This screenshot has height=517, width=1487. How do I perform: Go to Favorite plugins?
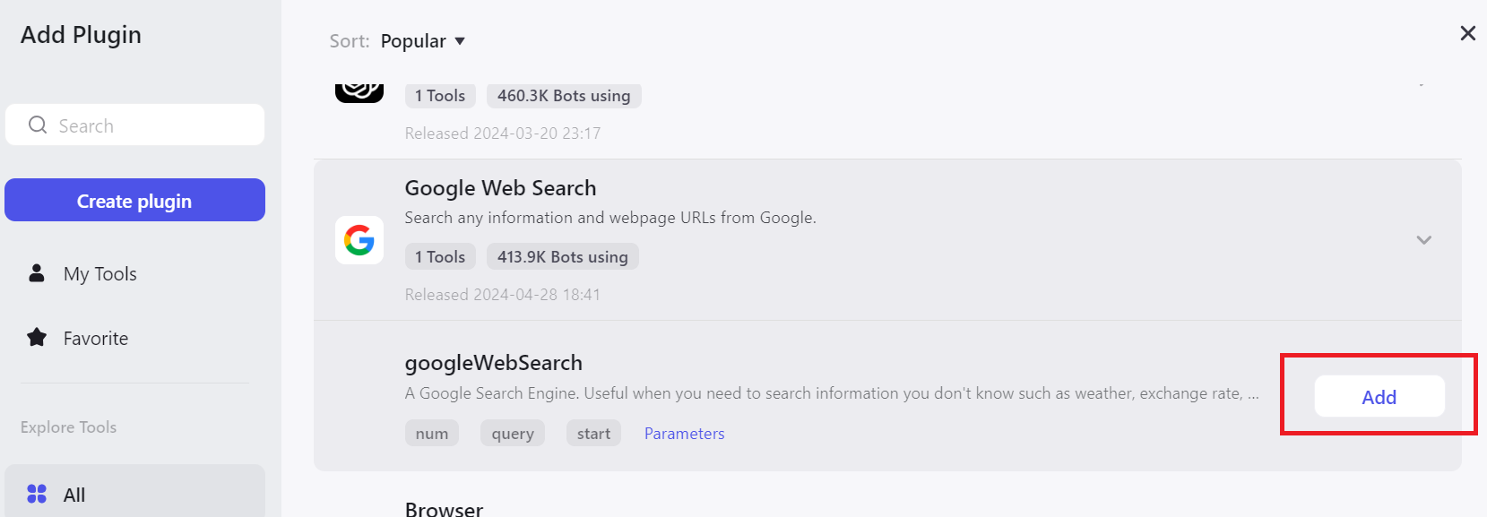(95, 339)
